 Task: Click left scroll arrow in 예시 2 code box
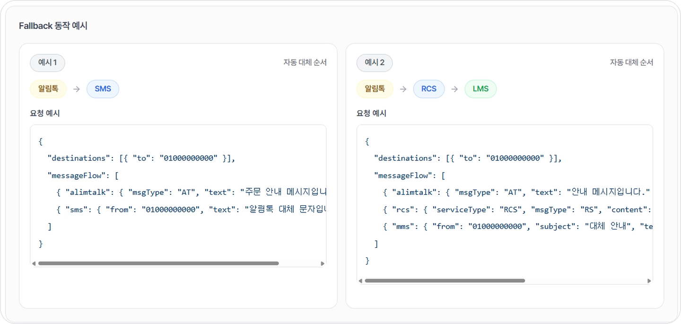point(360,281)
